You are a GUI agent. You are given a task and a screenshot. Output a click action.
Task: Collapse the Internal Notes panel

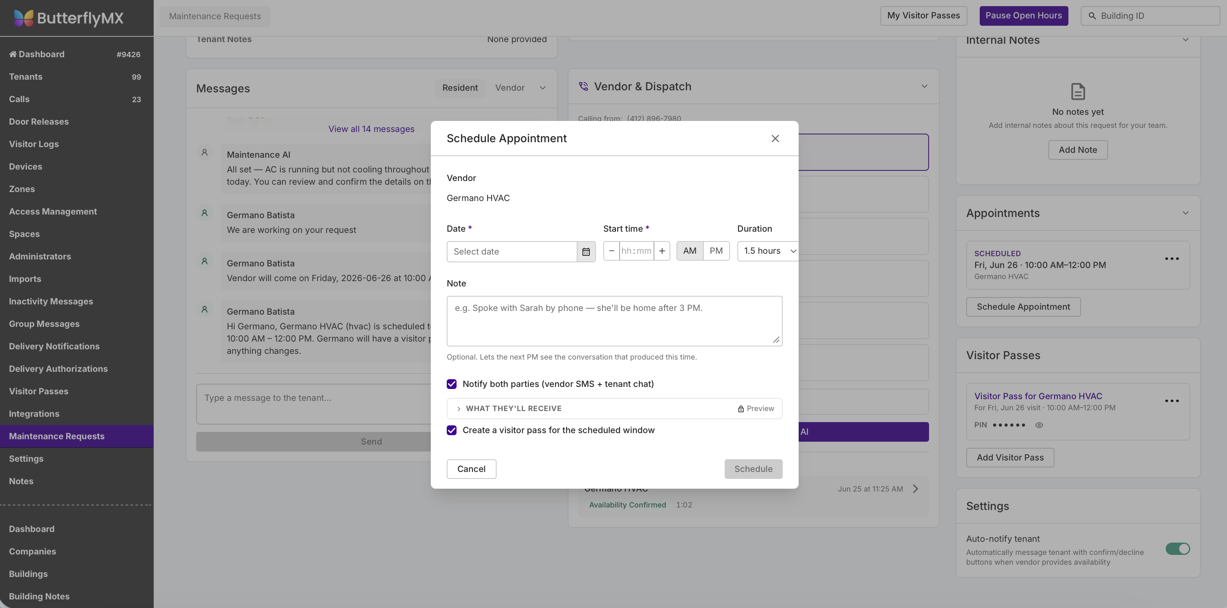(1186, 40)
